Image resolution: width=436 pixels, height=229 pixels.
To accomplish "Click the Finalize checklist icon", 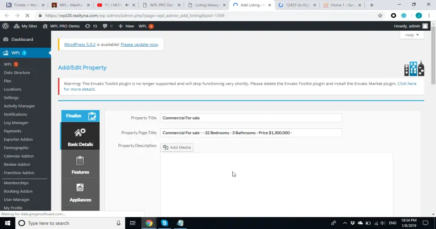I will 92,116.
